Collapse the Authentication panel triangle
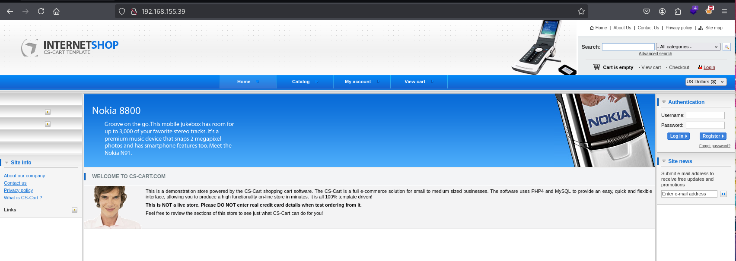The image size is (736, 261). (664, 102)
